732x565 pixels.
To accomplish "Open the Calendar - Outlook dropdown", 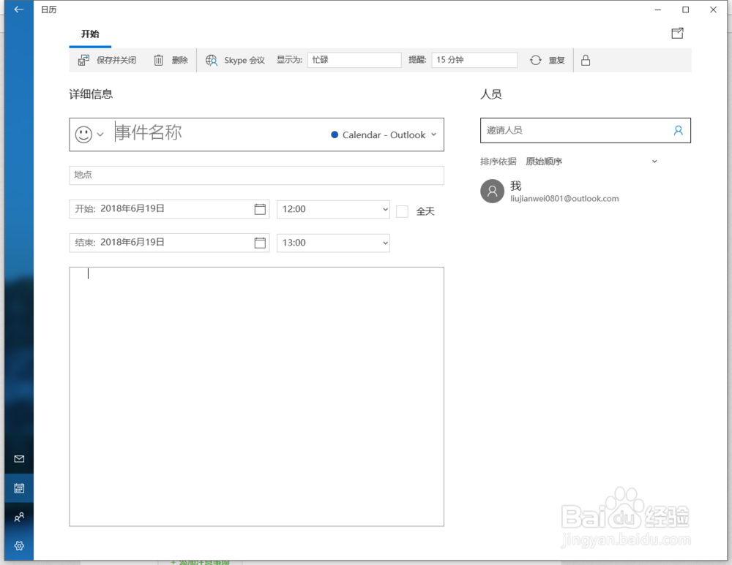I will click(384, 134).
